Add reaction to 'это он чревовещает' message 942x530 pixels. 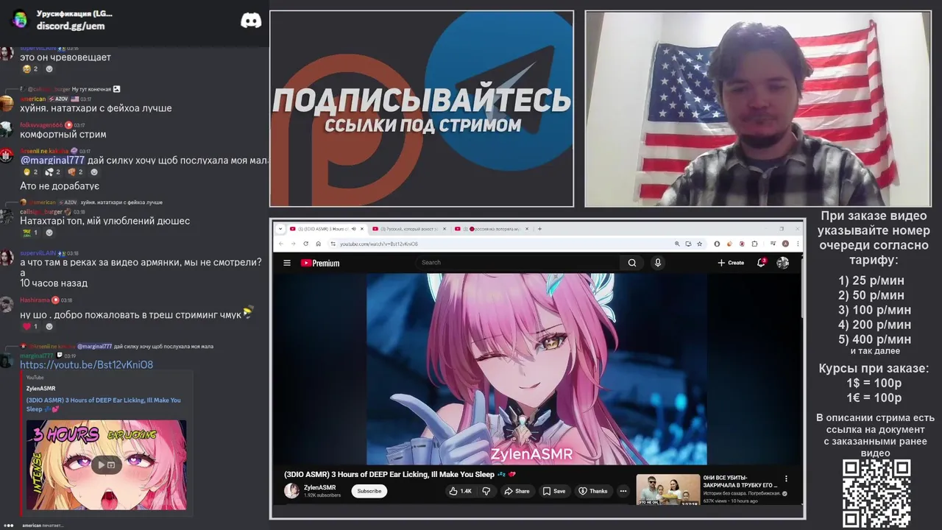click(x=49, y=69)
